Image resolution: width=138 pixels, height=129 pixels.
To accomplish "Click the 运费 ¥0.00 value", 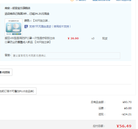I will 128,108.
